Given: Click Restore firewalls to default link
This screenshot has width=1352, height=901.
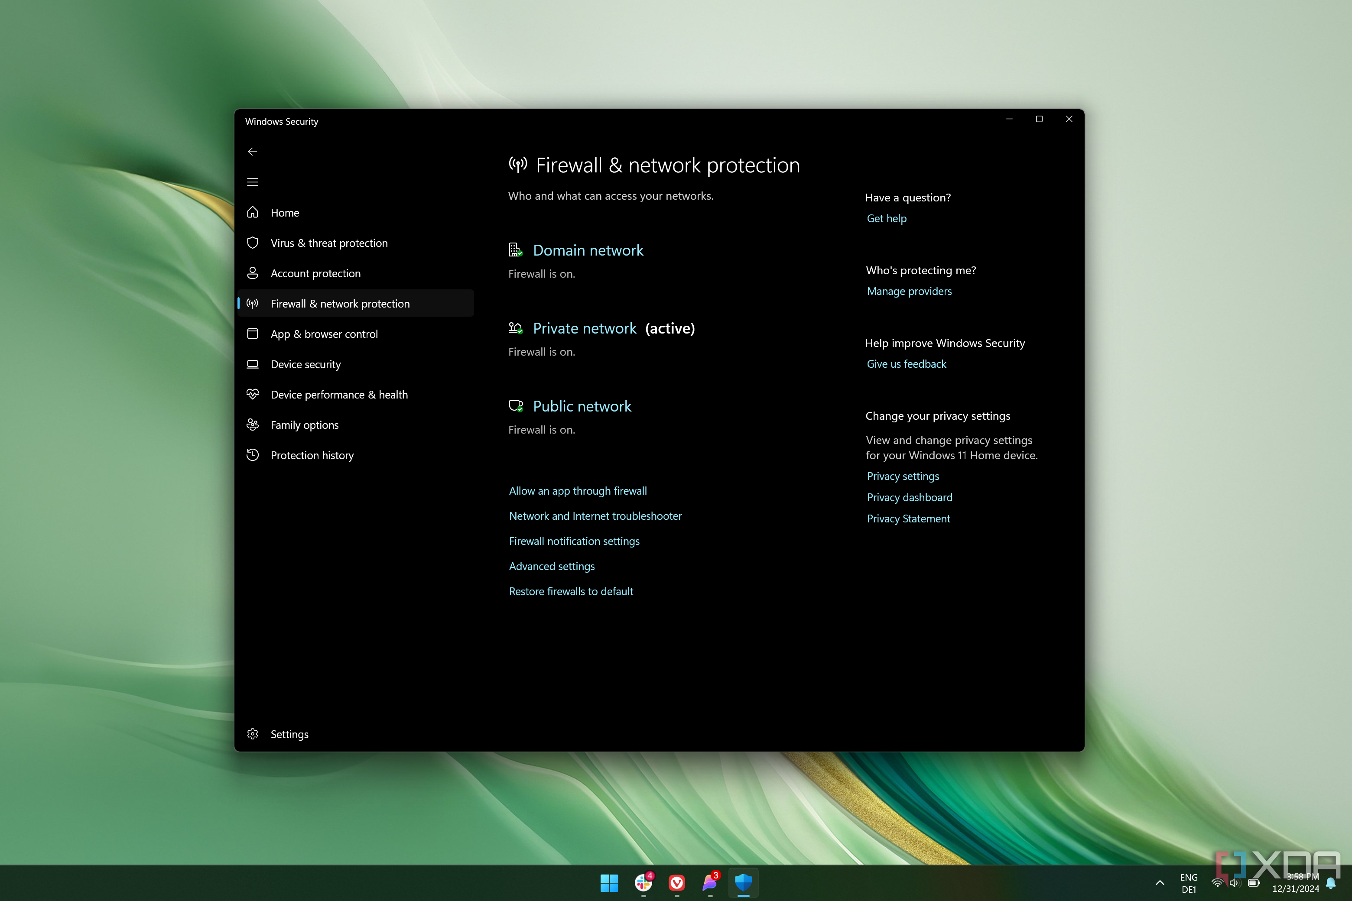Looking at the screenshot, I should click(570, 590).
